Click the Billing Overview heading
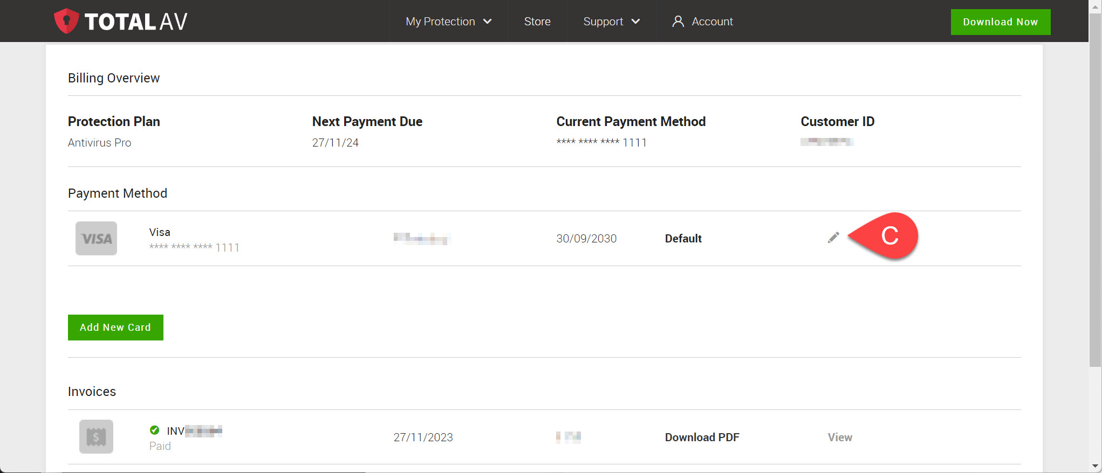 [114, 78]
